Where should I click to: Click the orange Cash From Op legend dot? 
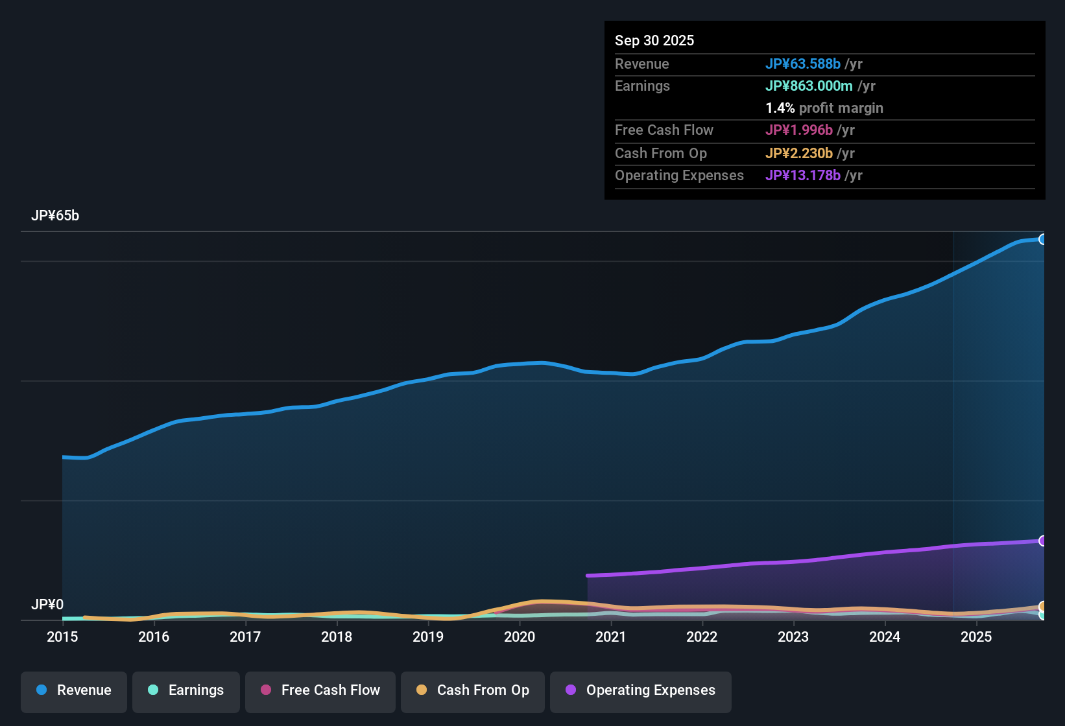click(421, 690)
